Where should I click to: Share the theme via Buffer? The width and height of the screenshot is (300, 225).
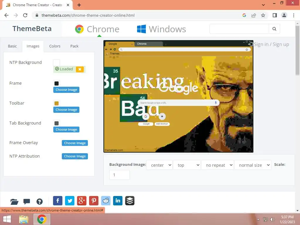[x=130, y=201]
